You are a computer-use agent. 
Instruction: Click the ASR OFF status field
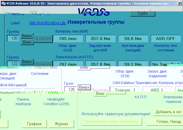[x=166, y=39]
